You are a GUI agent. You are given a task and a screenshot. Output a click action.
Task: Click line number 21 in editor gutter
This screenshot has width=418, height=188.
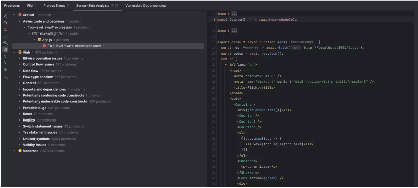[214, 59]
